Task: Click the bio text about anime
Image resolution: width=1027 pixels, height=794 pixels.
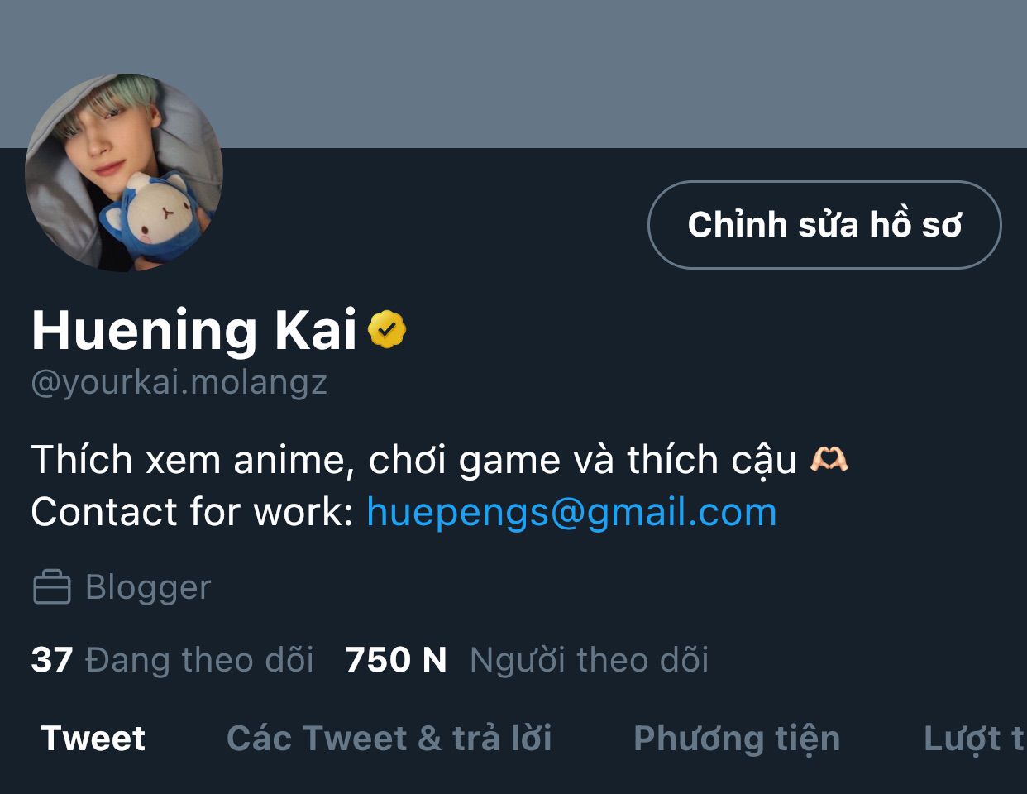Action: [x=413, y=460]
